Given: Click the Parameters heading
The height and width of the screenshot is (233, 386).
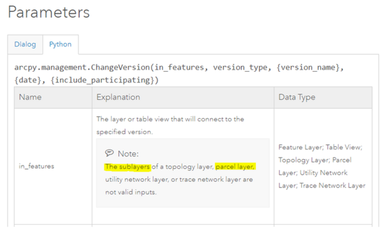Looking at the screenshot, I should tap(49, 12).
